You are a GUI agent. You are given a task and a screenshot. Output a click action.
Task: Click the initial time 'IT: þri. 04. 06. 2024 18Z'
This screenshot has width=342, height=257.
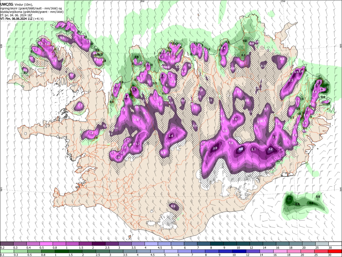pyautogui.click(x=16, y=15)
